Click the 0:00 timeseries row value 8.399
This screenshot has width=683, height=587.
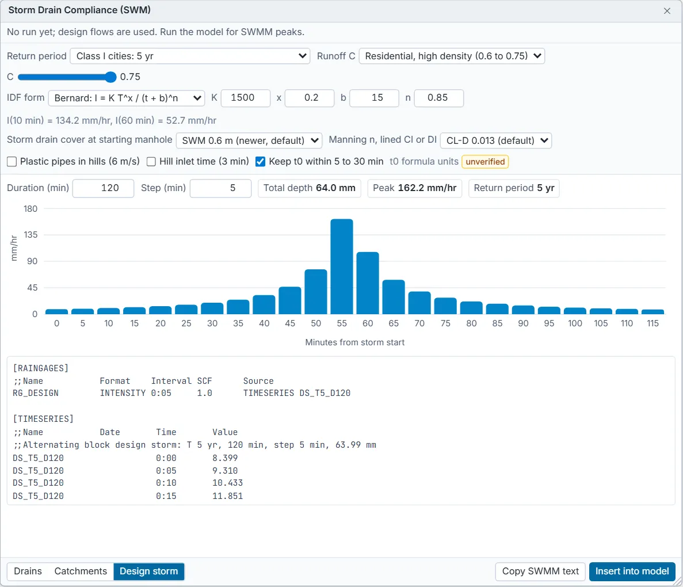(x=225, y=458)
